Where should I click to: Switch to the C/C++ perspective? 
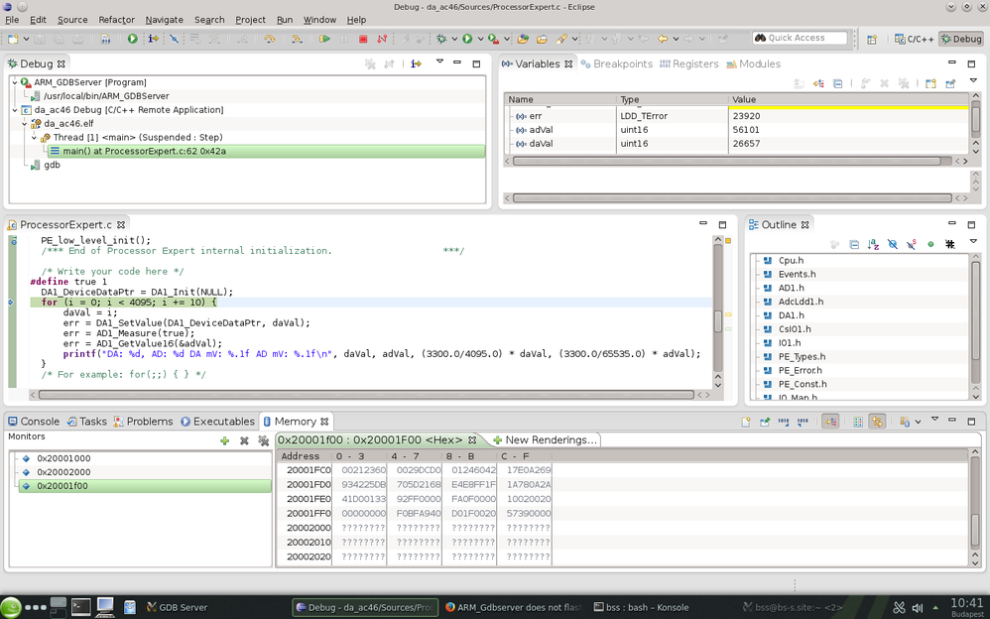click(x=912, y=39)
